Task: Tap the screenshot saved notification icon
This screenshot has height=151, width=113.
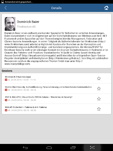Action: tap(3, 2)
